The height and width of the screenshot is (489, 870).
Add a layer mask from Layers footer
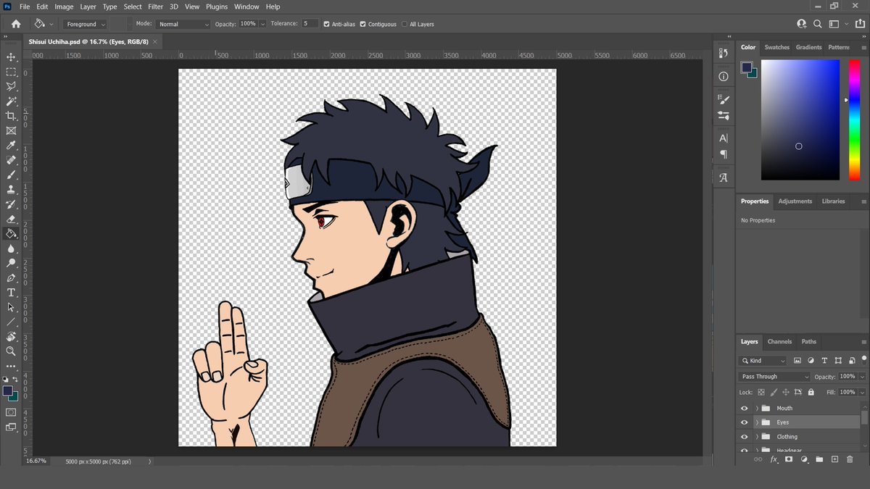(789, 459)
